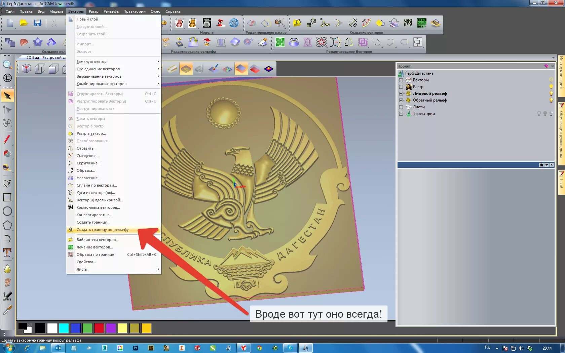Click the RU language indicator in tray
The width and height of the screenshot is (565, 353).
[488, 348]
